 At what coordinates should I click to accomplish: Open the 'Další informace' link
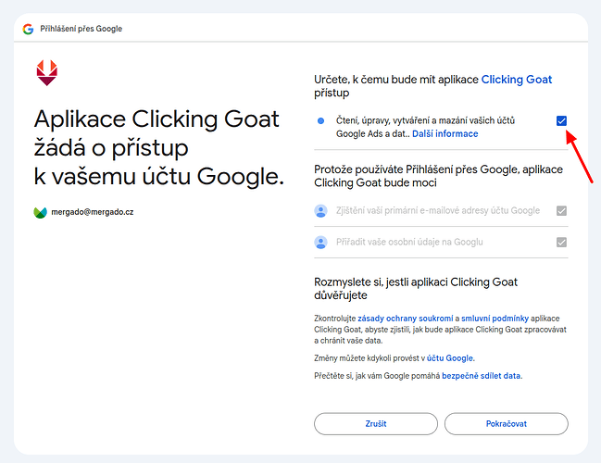tap(445, 133)
